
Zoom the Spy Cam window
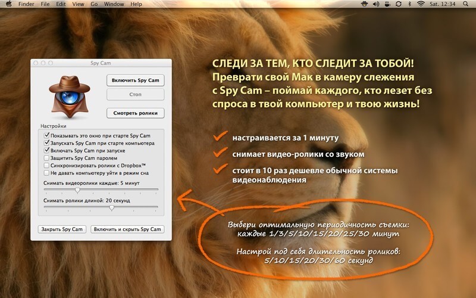51,63
